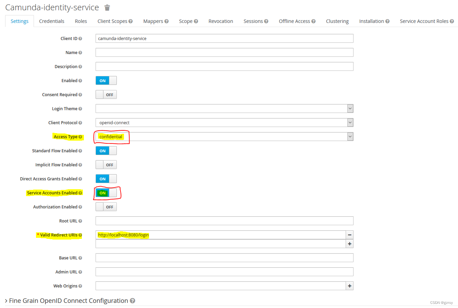Select the Settings tab

pyautogui.click(x=20, y=21)
